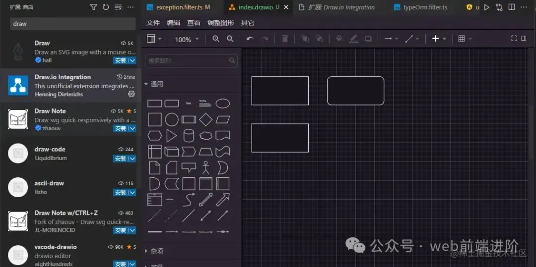Select the bidirectional block arrow shape
This screenshot has width=536, height=267.
pos(206,200)
